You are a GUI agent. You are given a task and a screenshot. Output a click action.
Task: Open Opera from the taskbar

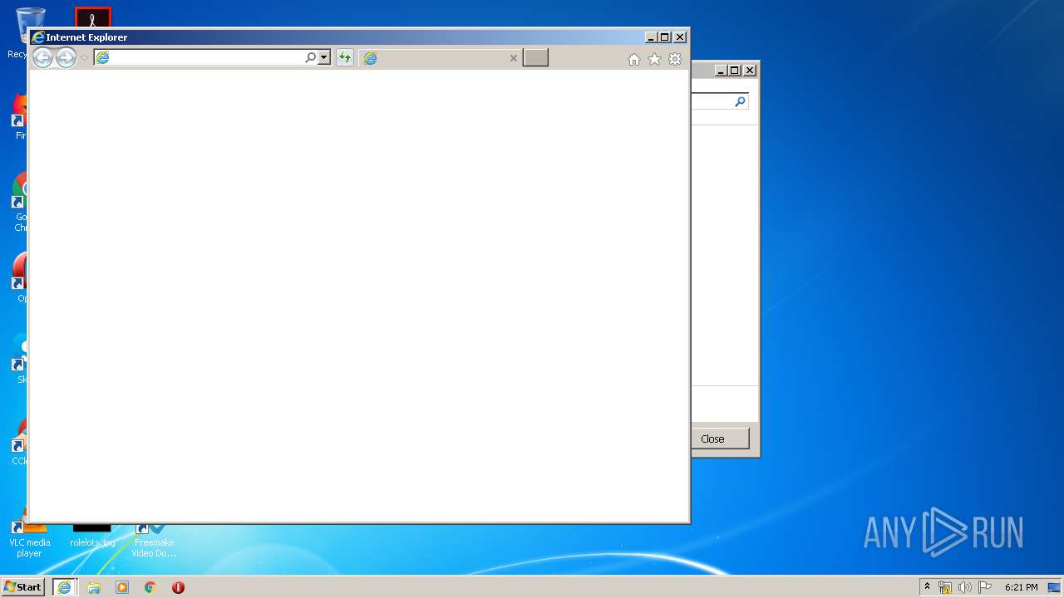[178, 587]
